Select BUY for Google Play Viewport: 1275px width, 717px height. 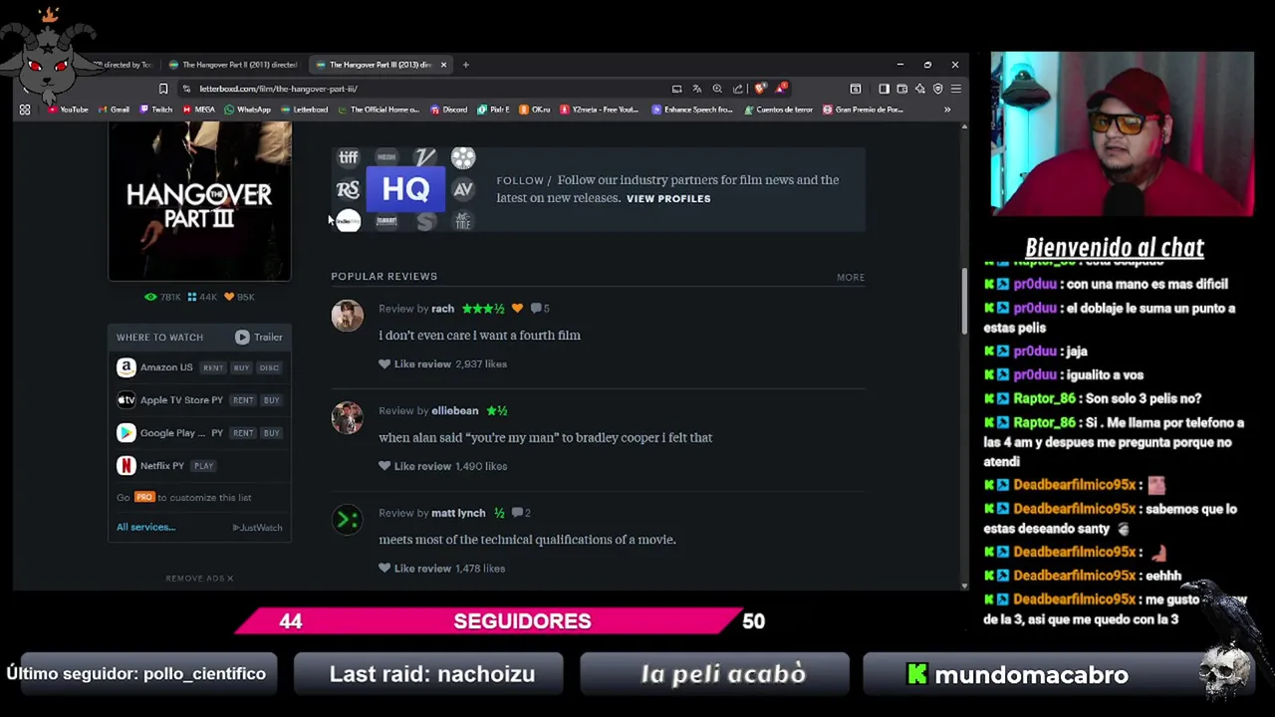(271, 433)
